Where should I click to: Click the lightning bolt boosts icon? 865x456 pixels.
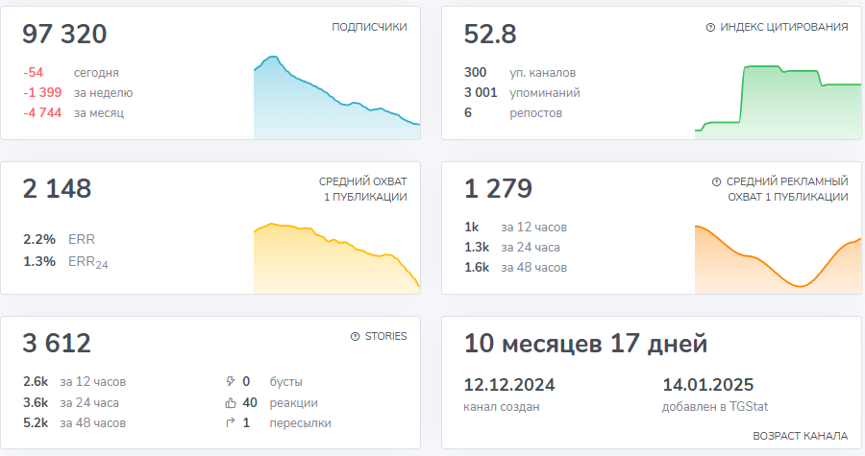tap(229, 381)
